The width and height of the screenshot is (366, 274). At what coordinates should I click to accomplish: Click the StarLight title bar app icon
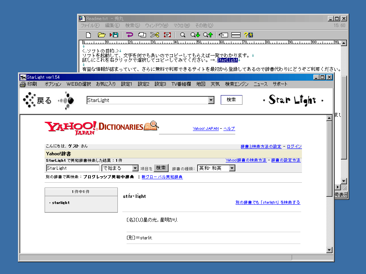(x=23, y=77)
